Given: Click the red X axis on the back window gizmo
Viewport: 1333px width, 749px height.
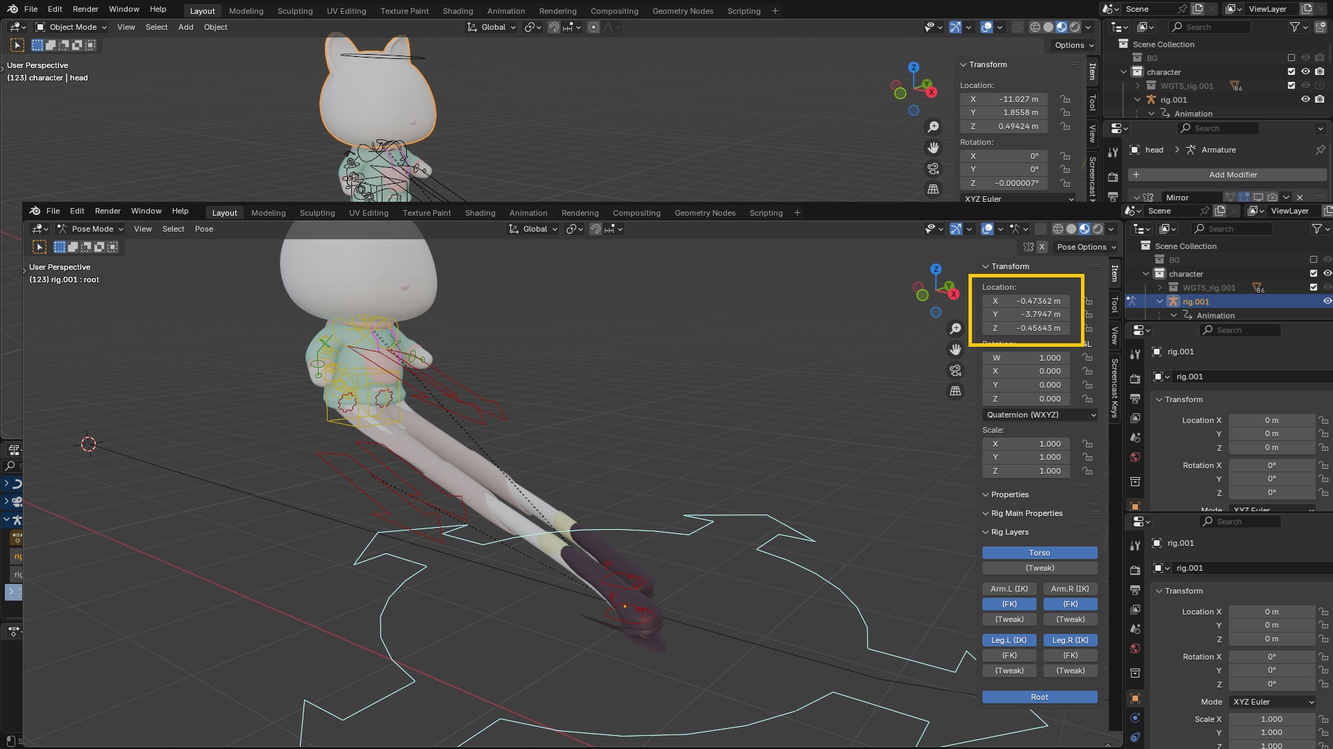Looking at the screenshot, I should (x=932, y=92).
